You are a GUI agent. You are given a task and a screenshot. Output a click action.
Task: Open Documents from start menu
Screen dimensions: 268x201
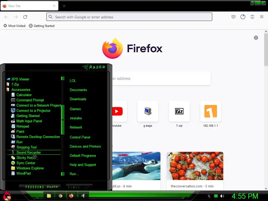pos(78,90)
